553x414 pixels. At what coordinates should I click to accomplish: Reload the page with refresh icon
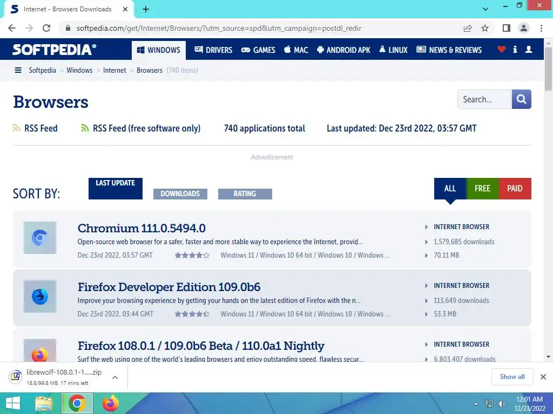[x=46, y=28]
